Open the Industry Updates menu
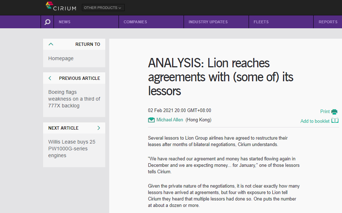Screen dimensions: 342x213 coord(208,22)
